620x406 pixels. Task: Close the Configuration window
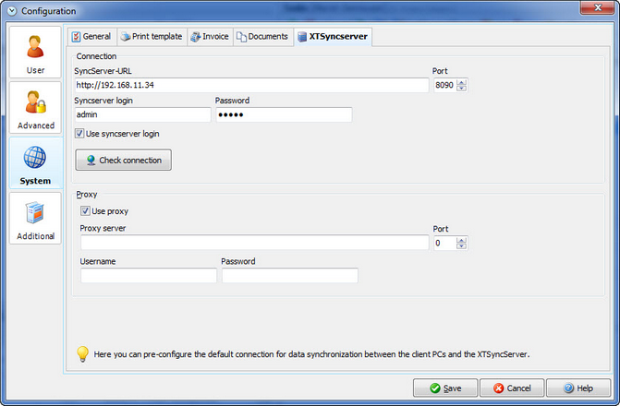[x=598, y=7]
